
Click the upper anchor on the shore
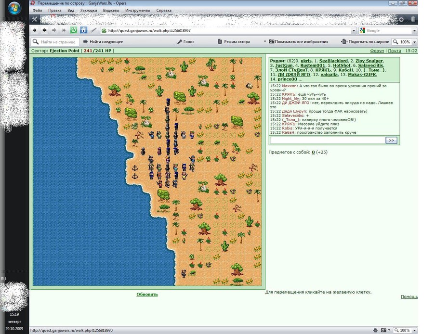(134, 168)
